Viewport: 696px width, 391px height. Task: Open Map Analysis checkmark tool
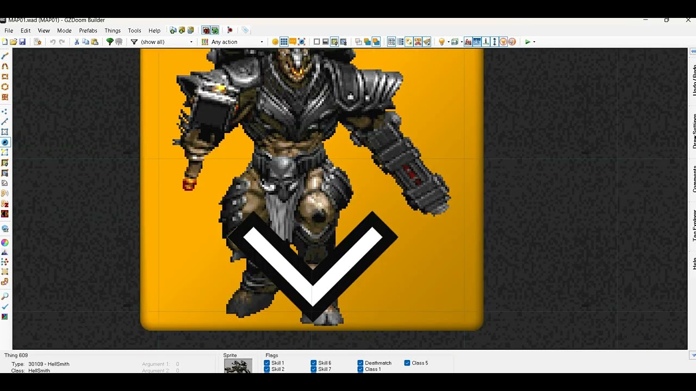click(x=5, y=306)
